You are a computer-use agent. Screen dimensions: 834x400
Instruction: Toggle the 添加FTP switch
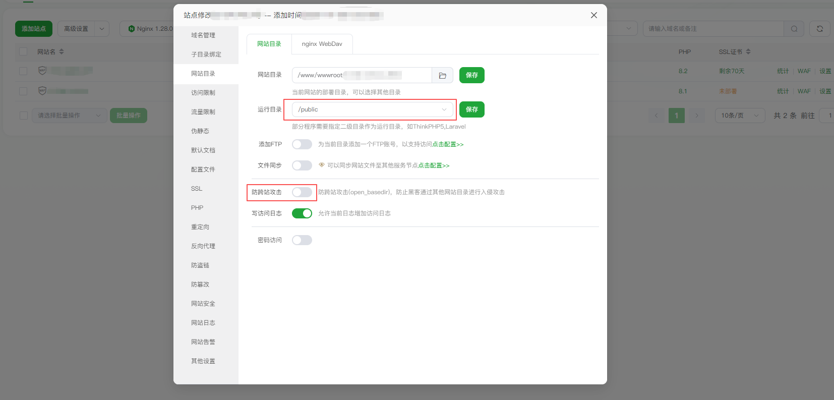[x=302, y=144]
